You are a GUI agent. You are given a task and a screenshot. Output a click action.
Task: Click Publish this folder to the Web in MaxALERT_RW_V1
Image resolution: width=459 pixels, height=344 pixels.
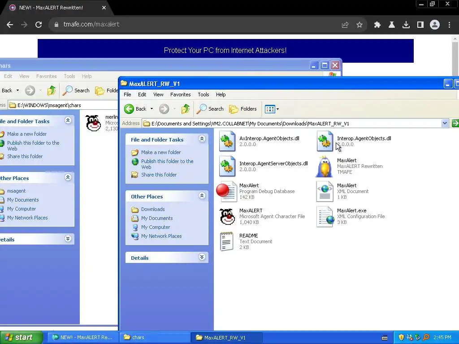(x=167, y=164)
